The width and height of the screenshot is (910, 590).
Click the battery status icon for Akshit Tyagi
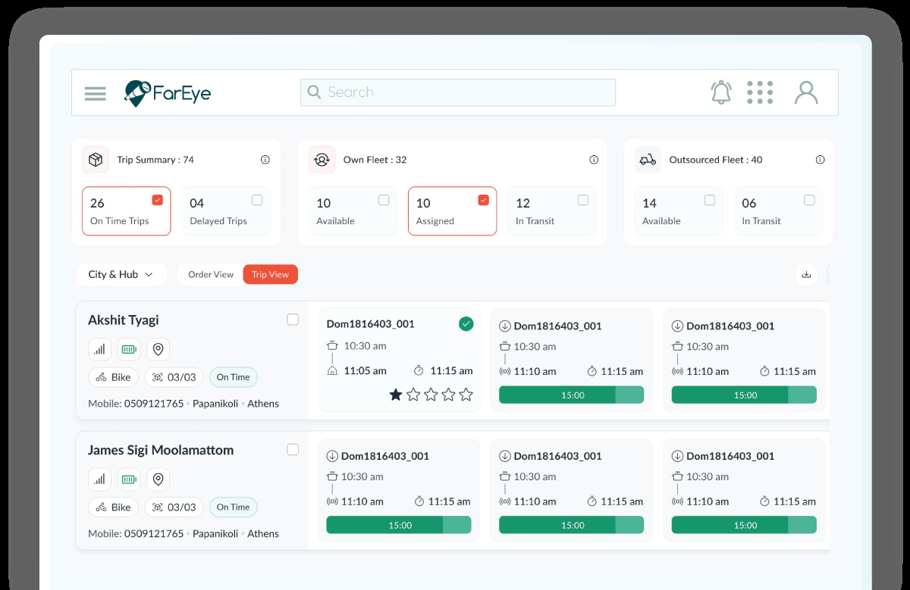tap(128, 349)
